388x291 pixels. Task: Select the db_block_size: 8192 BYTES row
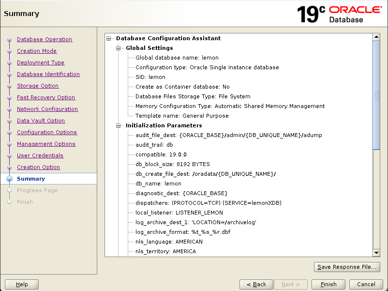(173, 164)
